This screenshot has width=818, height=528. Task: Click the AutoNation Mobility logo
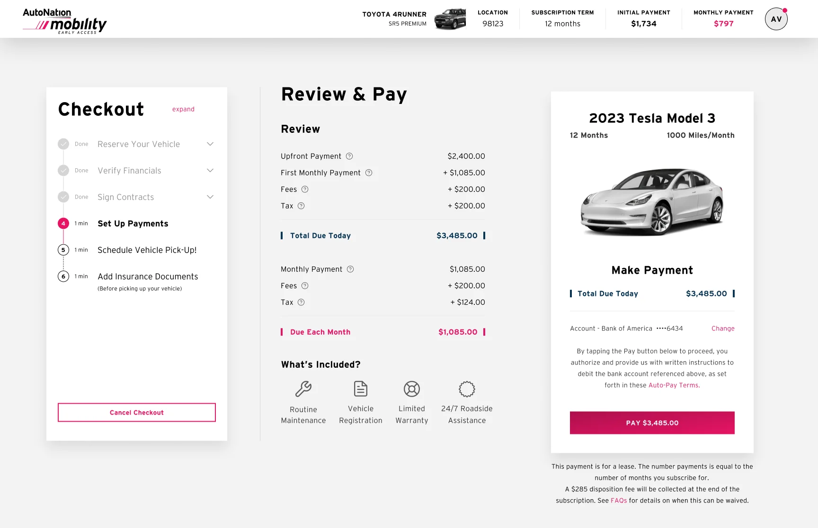tap(65, 21)
